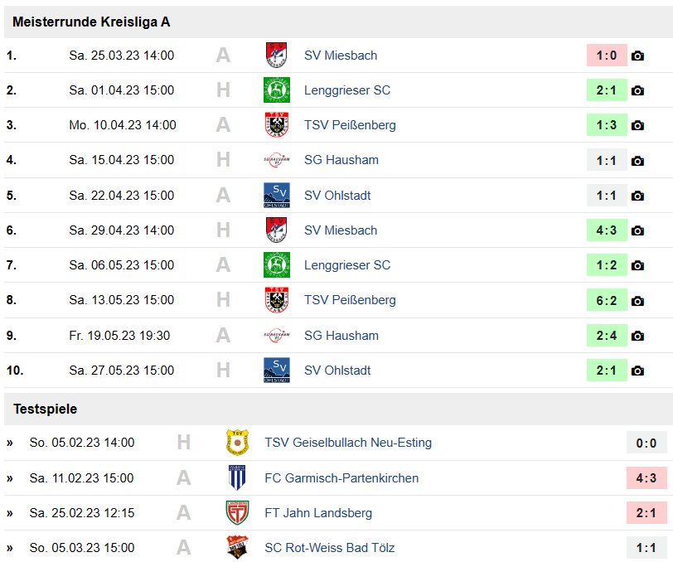
Task: Click FC Garmisch-Partenkirchen striped crest
Action: pyautogui.click(x=237, y=477)
